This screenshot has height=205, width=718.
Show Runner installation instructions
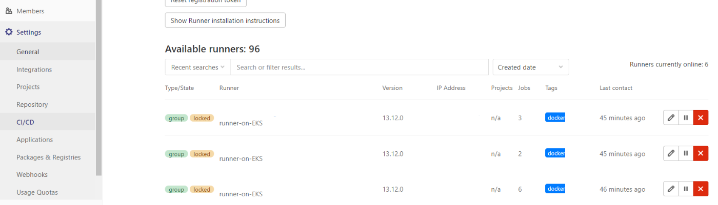(x=225, y=20)
